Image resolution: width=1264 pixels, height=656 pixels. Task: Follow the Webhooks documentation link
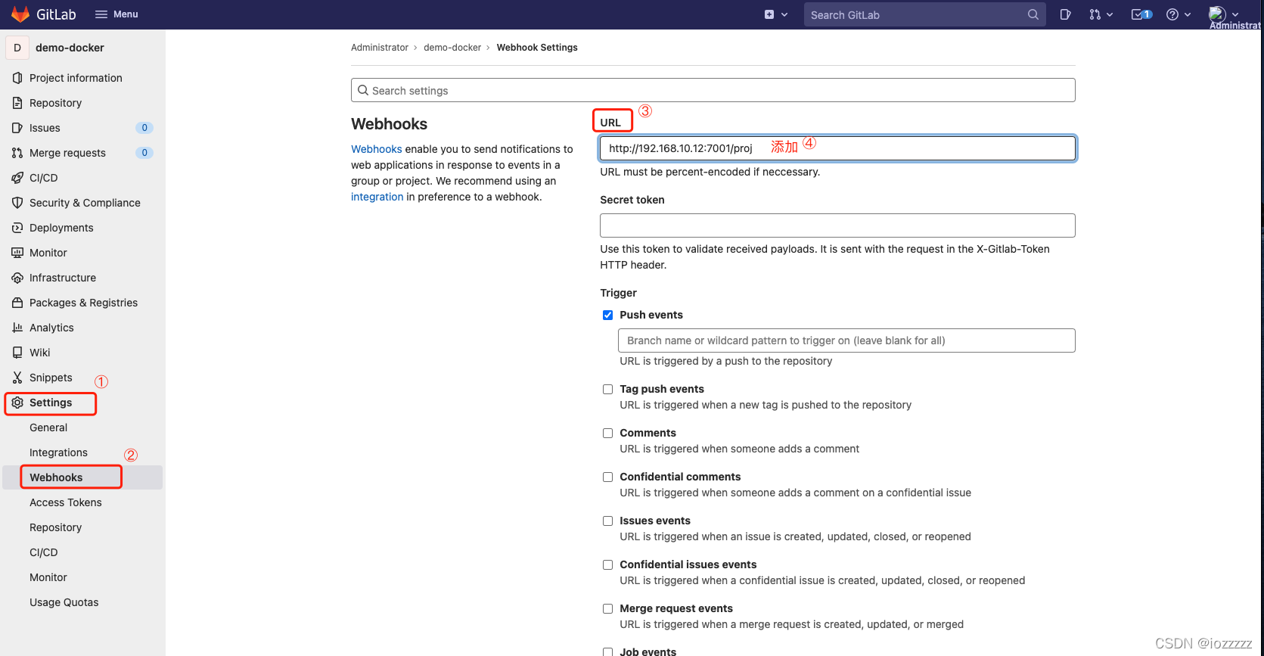coord(377,149)
